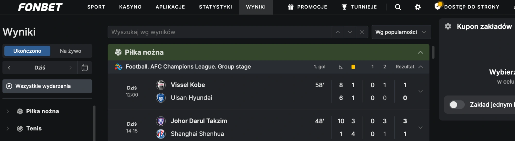Collapse the Piłka nożna section header

pyautogui.click(x=420, y=52)
